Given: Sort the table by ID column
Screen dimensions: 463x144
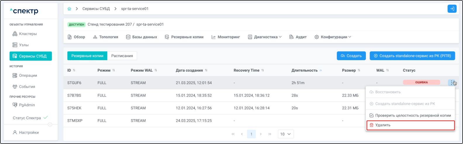Looking at the screenshot, I should [74, 70].
